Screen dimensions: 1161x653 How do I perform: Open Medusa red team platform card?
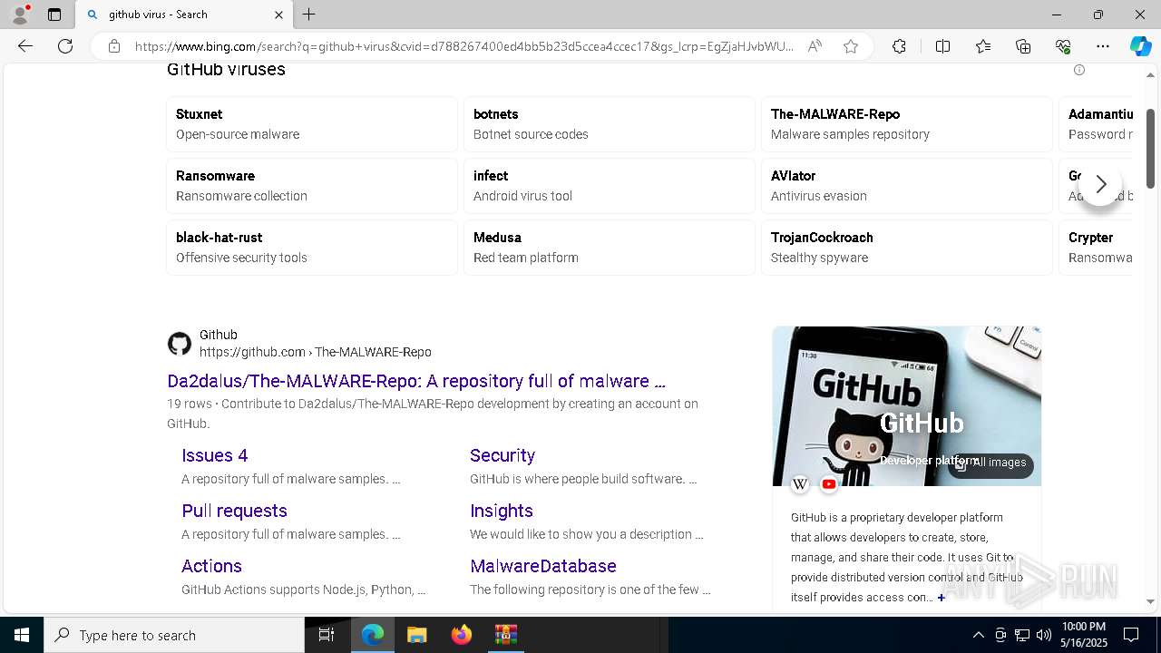[x=610, y=248]
